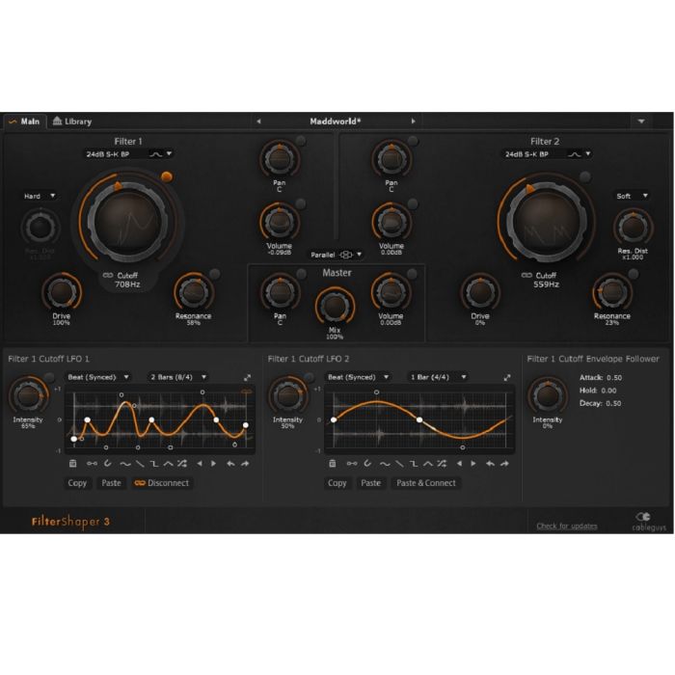
Task: Click link icon beside Filter 2 Cutoff
Action: pos(526,275)
